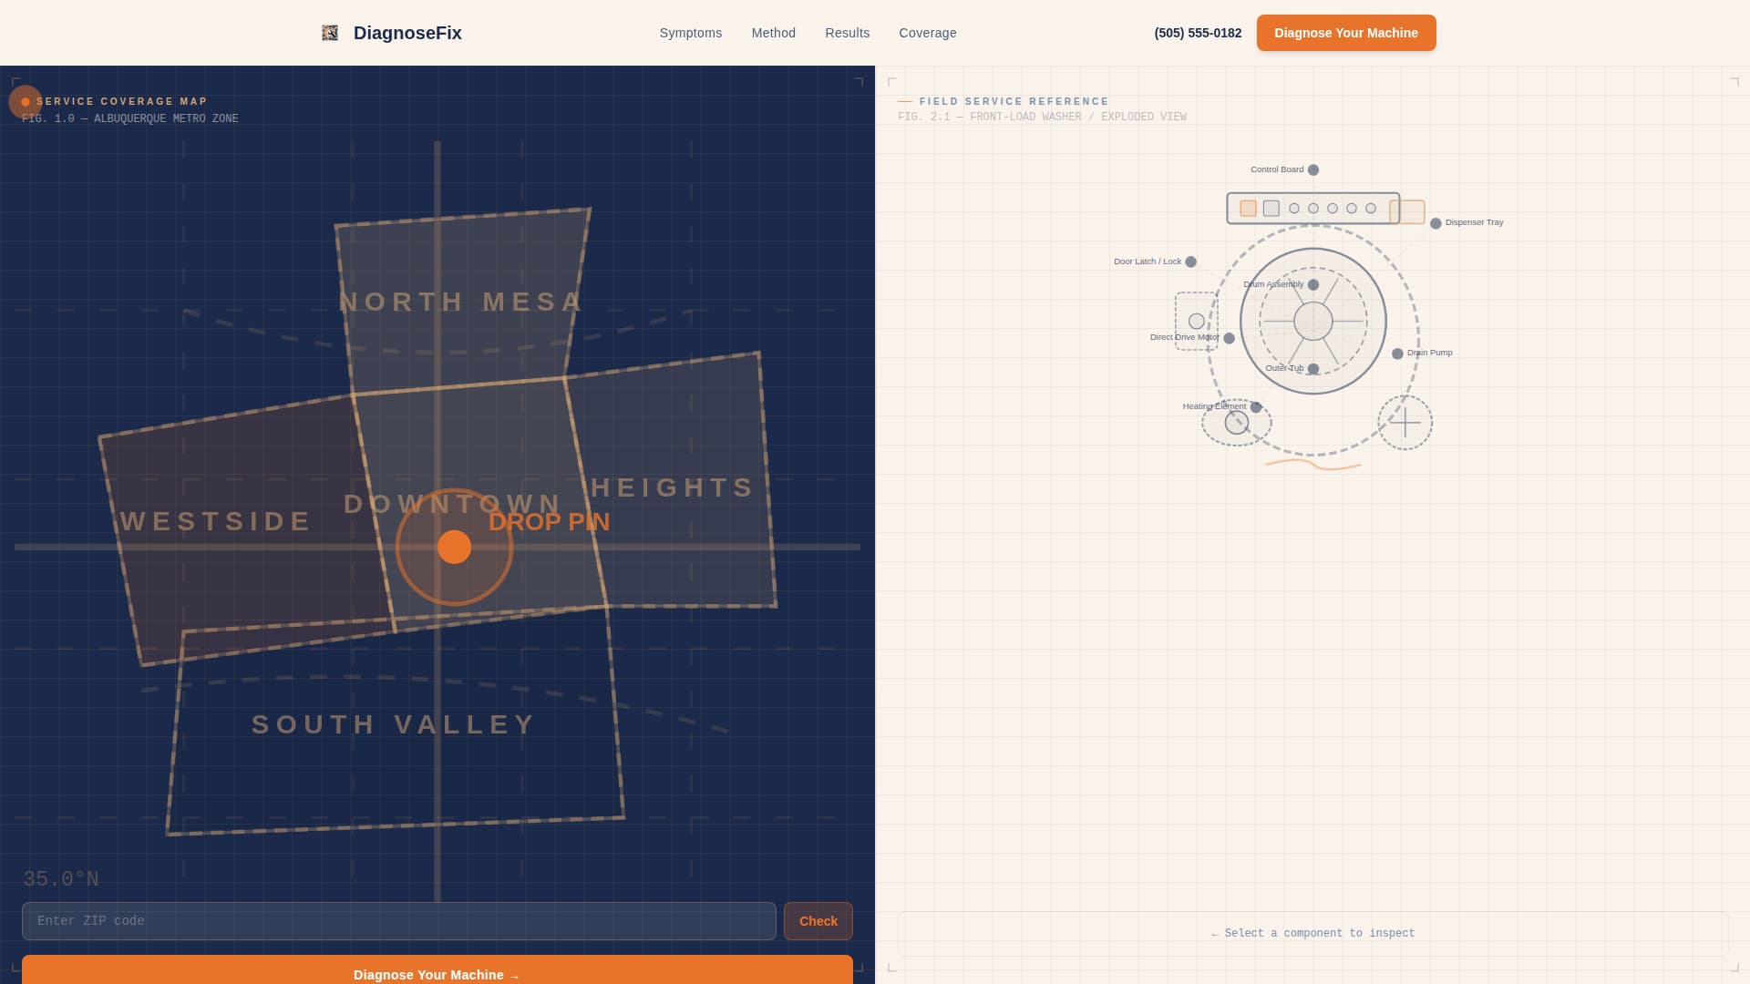Image resolution: width=1750 pixels, height=984 pixels.
Task: Select the North Mesa zone
Action: point(461,302)
